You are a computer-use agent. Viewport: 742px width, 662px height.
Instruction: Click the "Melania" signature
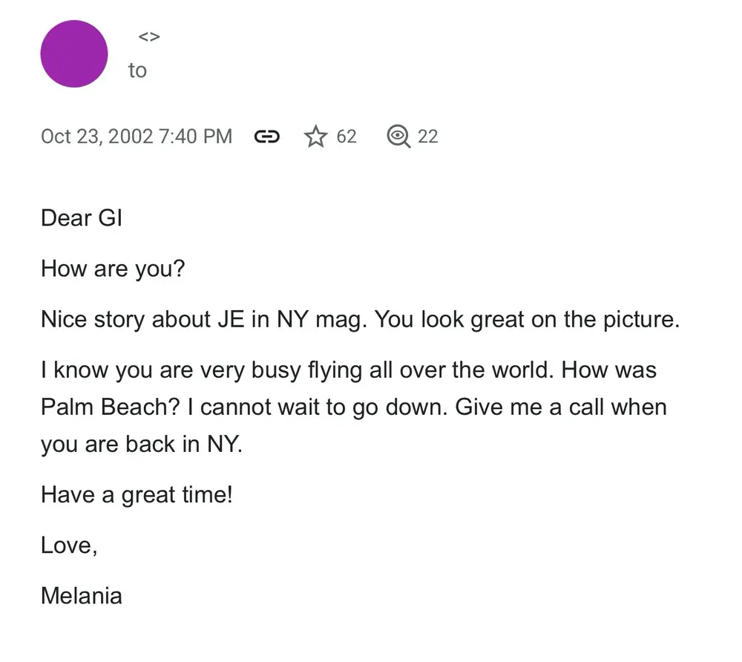pos(82,596)
